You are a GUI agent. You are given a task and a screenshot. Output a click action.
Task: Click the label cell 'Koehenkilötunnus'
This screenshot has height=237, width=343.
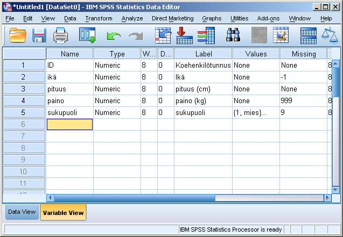click(203, 65)
